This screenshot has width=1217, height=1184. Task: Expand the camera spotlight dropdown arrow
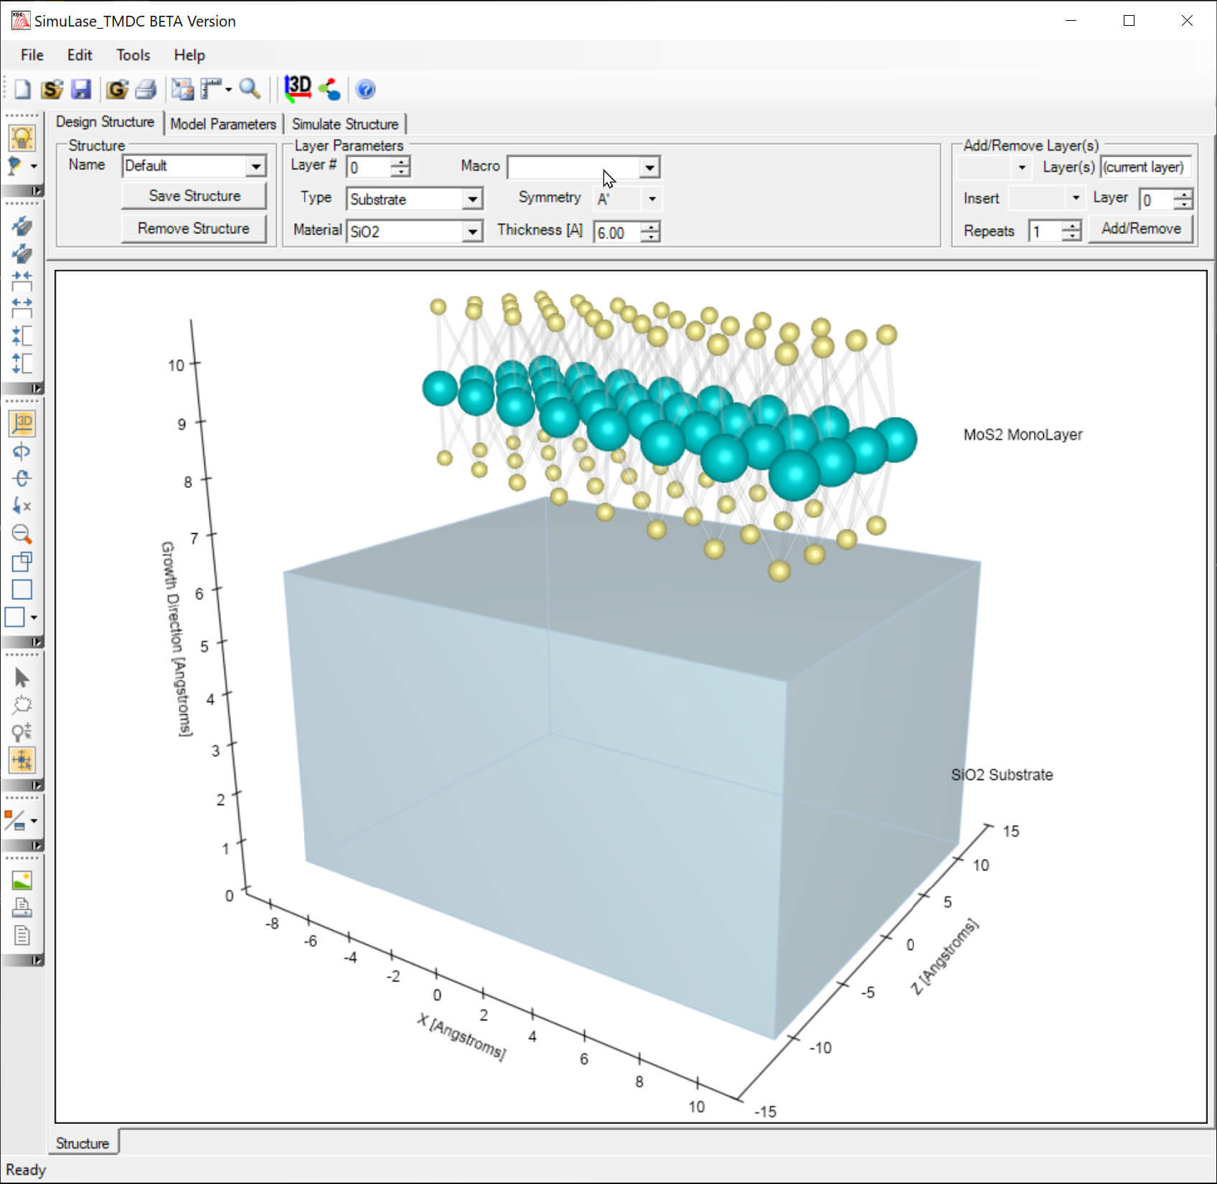(33, 166)
